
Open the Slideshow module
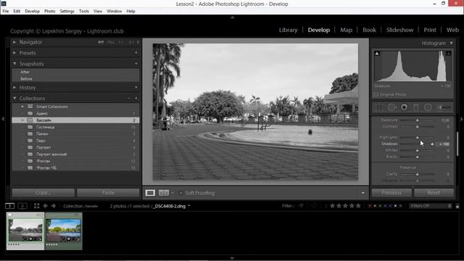tap(399, 30)
